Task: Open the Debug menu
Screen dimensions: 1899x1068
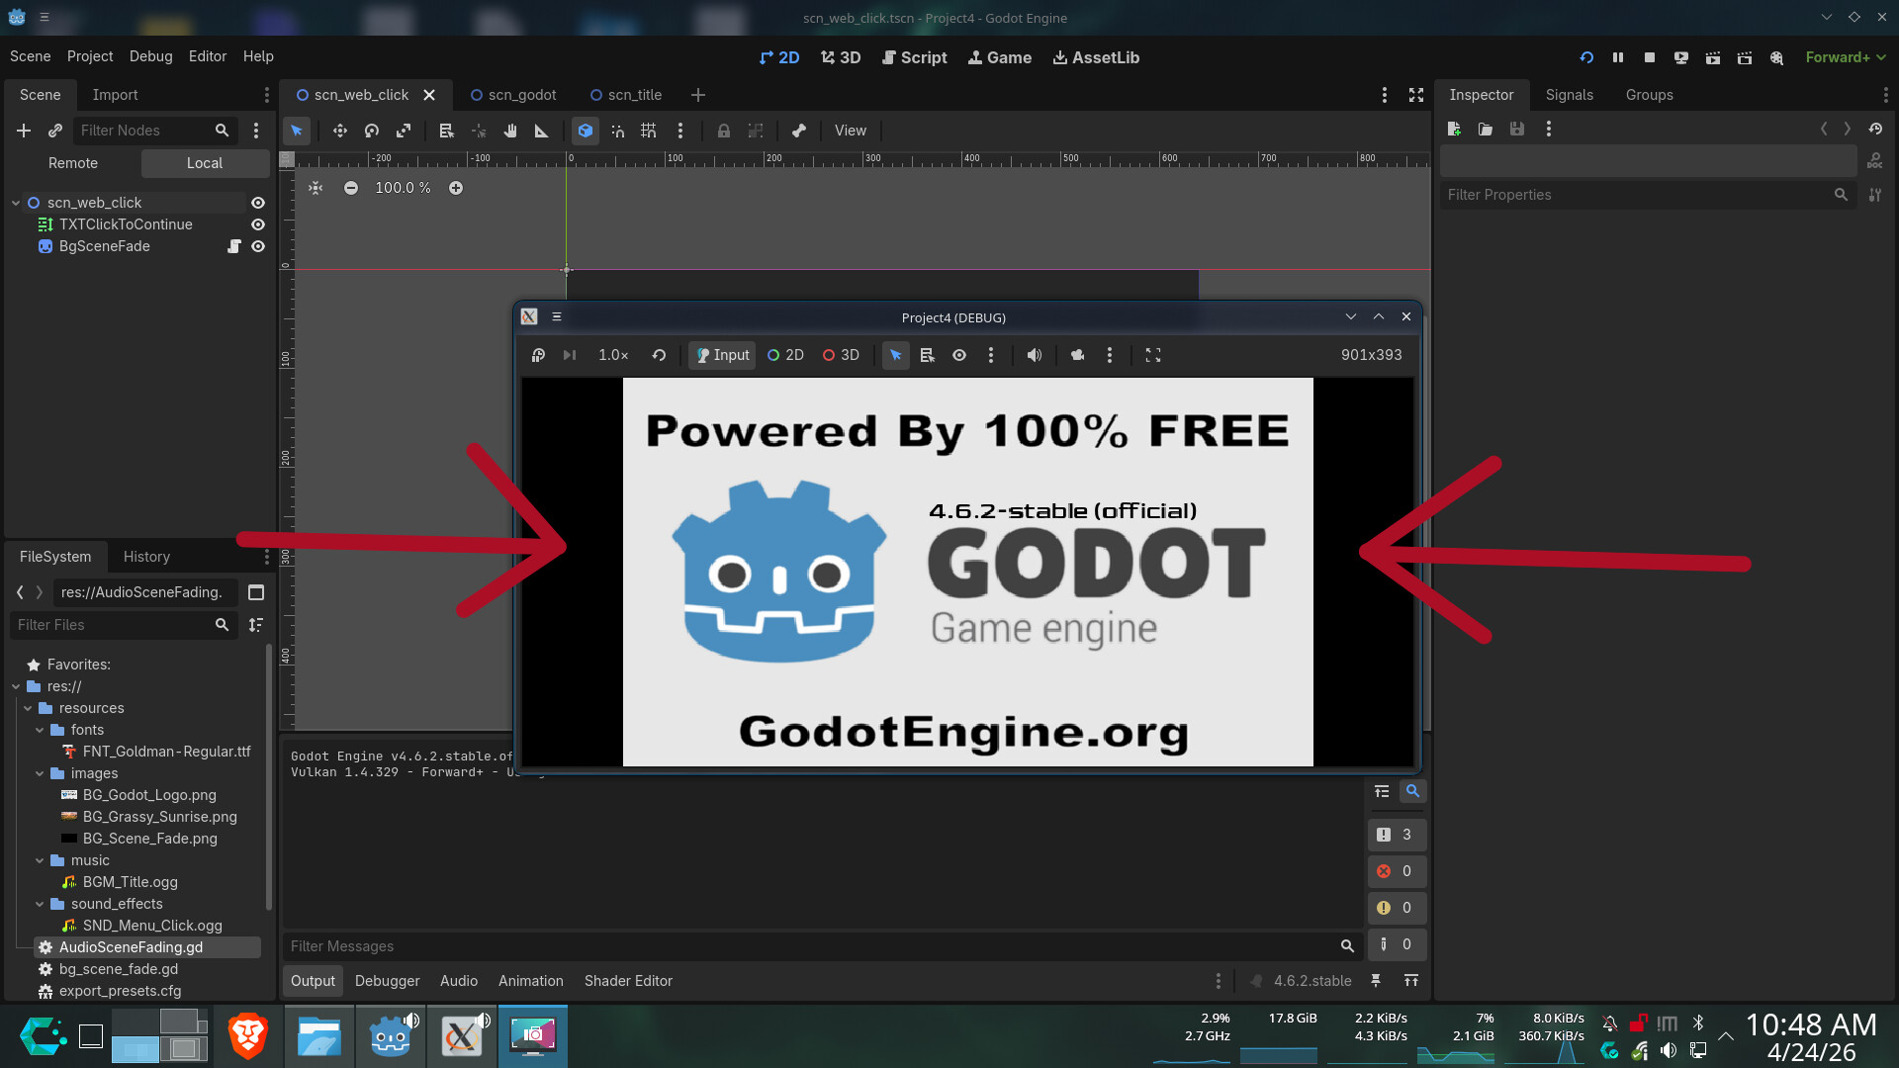Action: tap(150, 56)
